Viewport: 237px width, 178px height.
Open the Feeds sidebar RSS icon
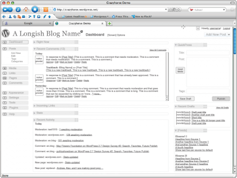tap(19, 17)
